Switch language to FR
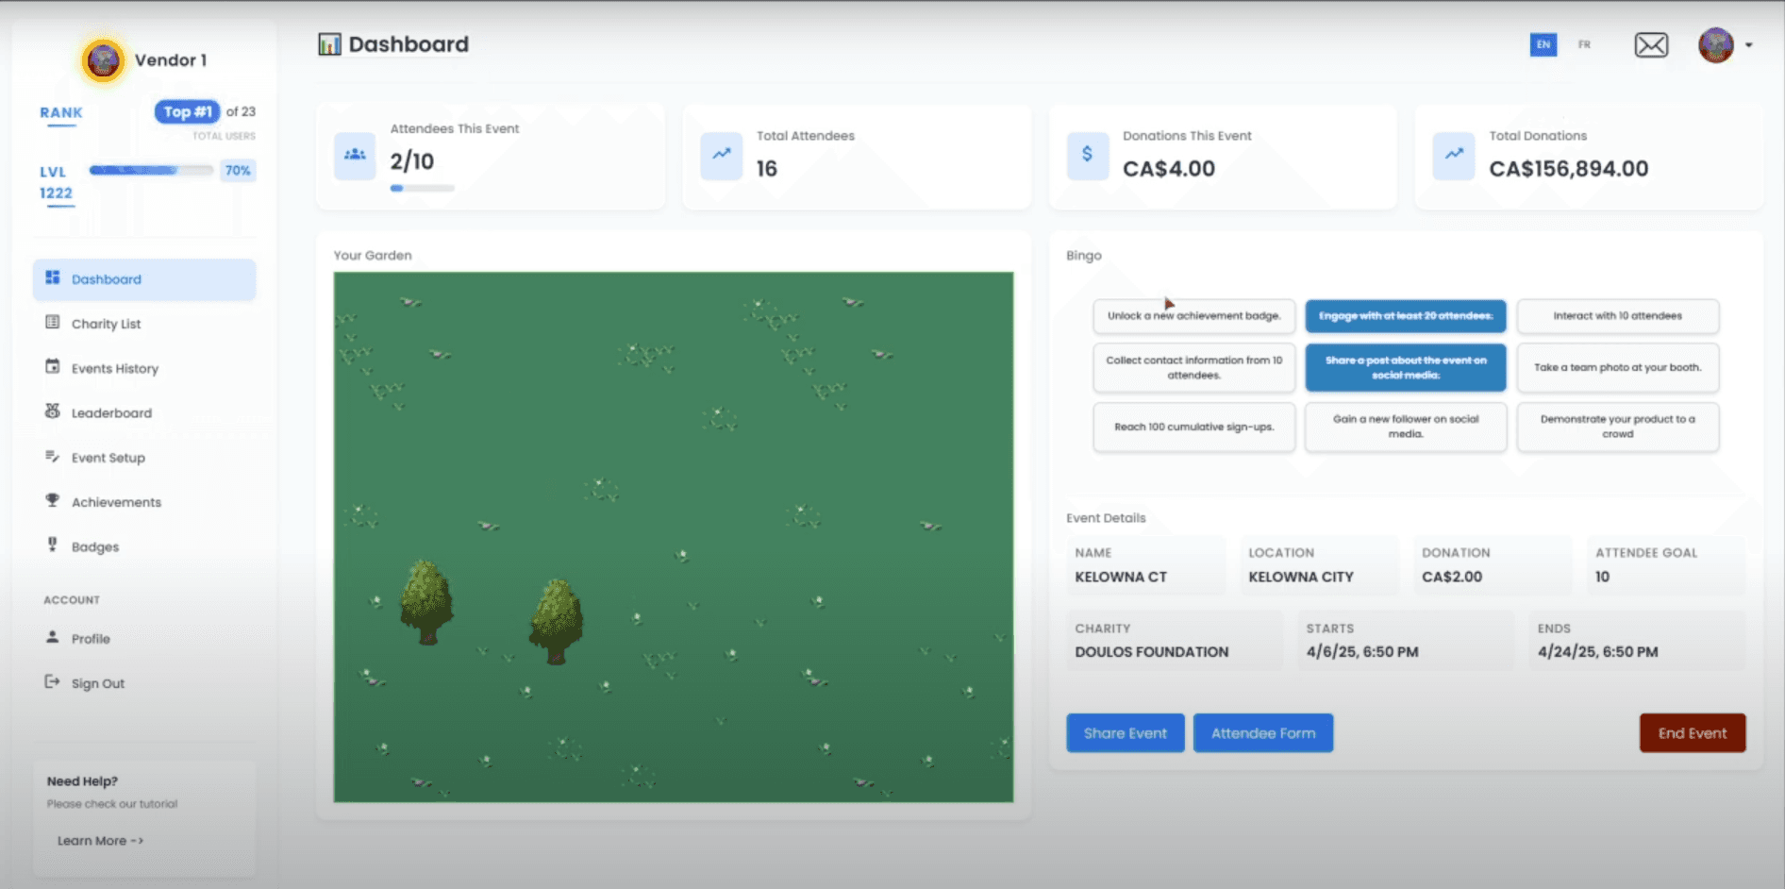The image size is (1785, 889). (x=1585, y=44)
